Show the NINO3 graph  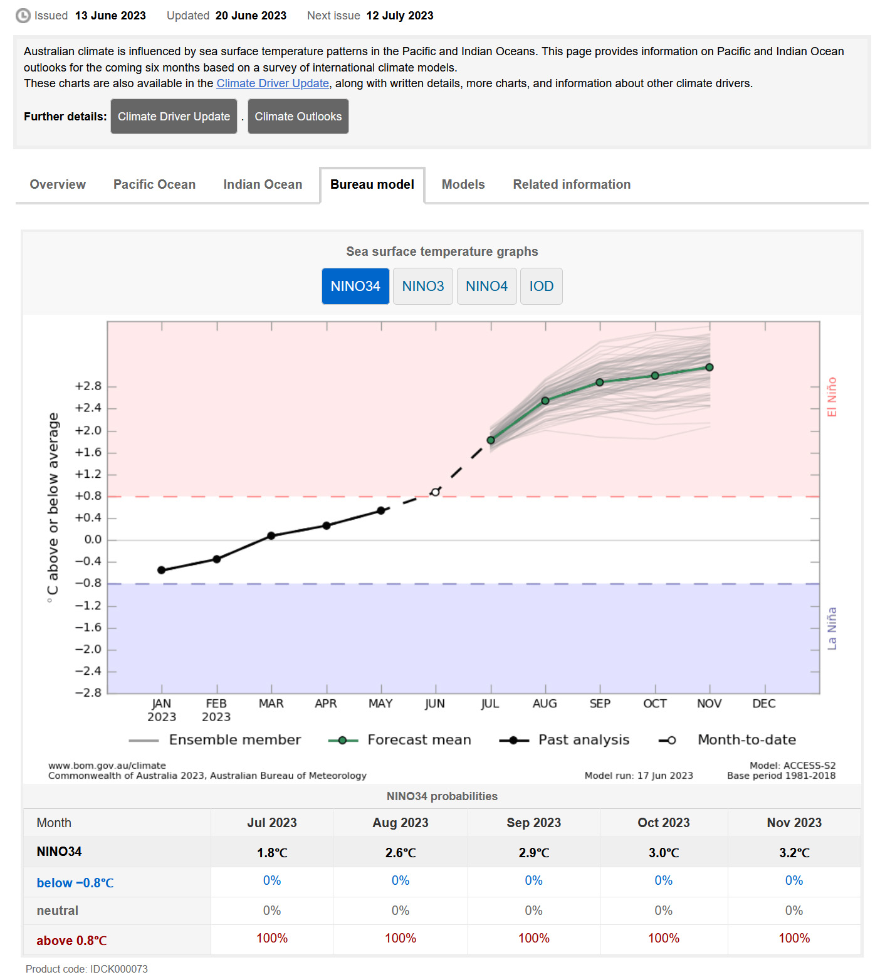click(x=423, y=287)
